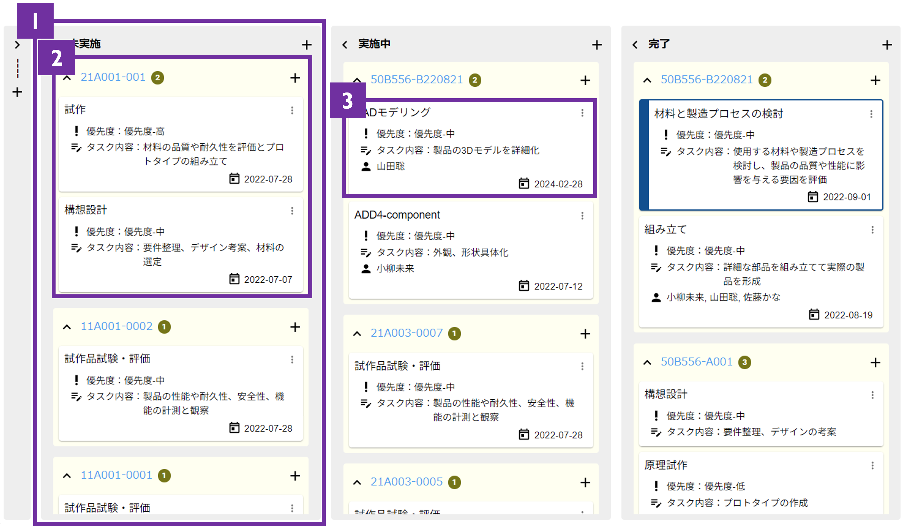This screenshot has height=526, width=903.
Task: Collapse the 50B556-A001 group
Action: tap(647, 362)
